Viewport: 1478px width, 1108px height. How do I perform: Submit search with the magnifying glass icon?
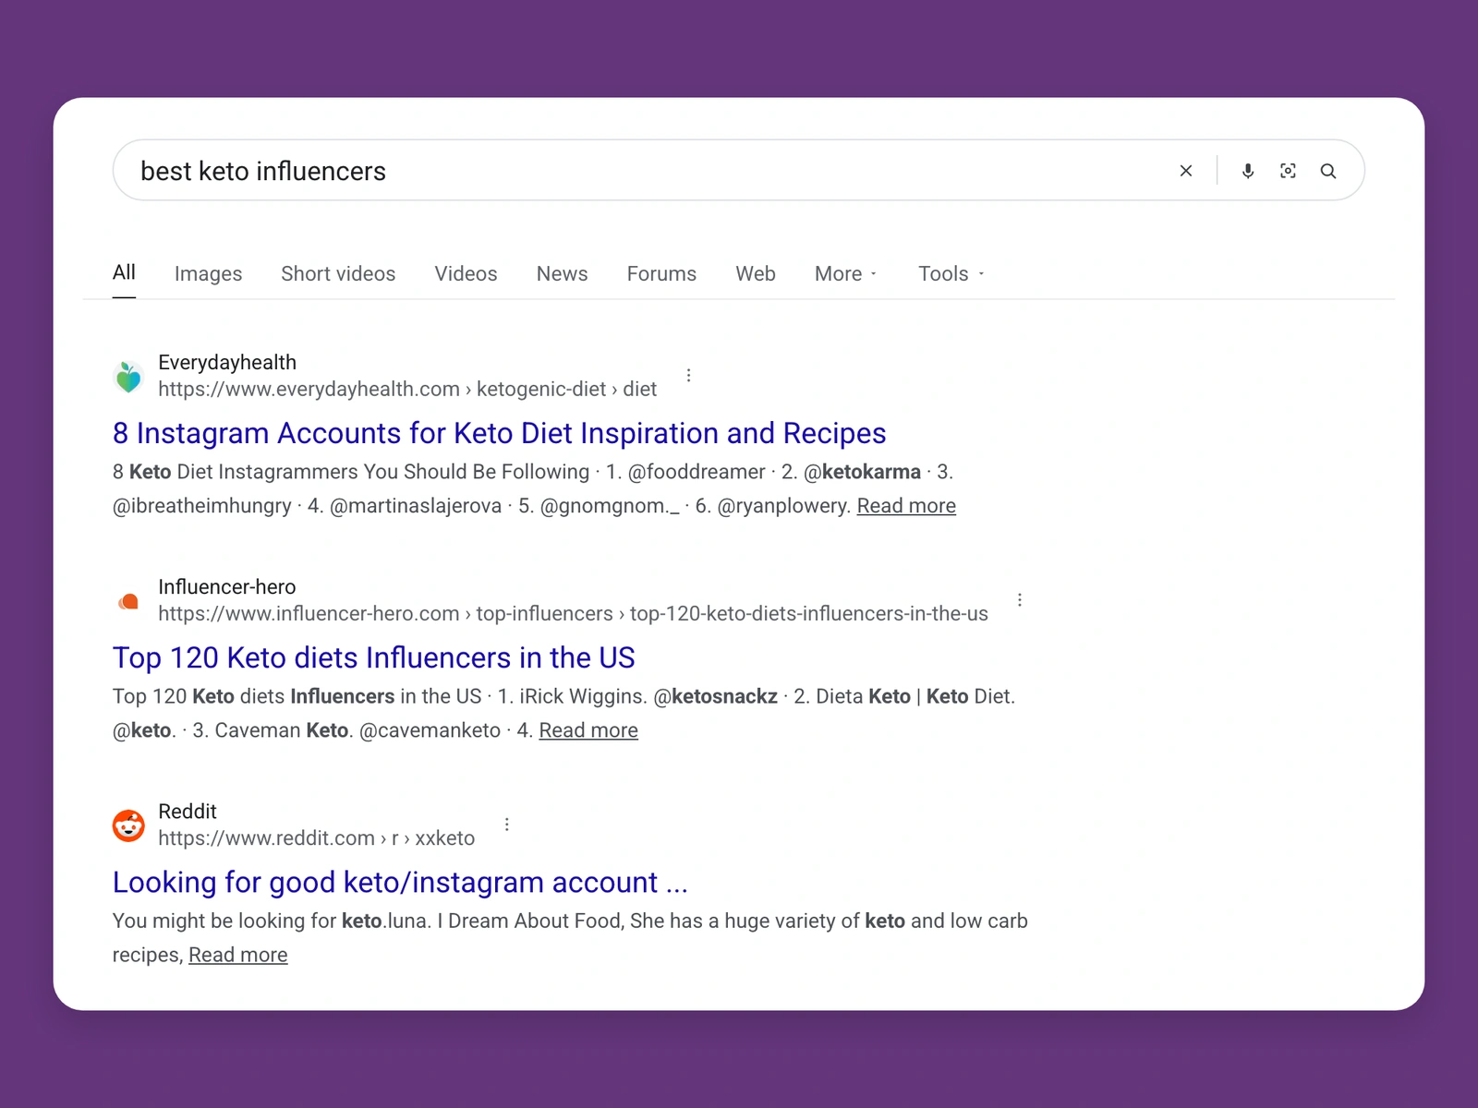[x=1328, y=171]
